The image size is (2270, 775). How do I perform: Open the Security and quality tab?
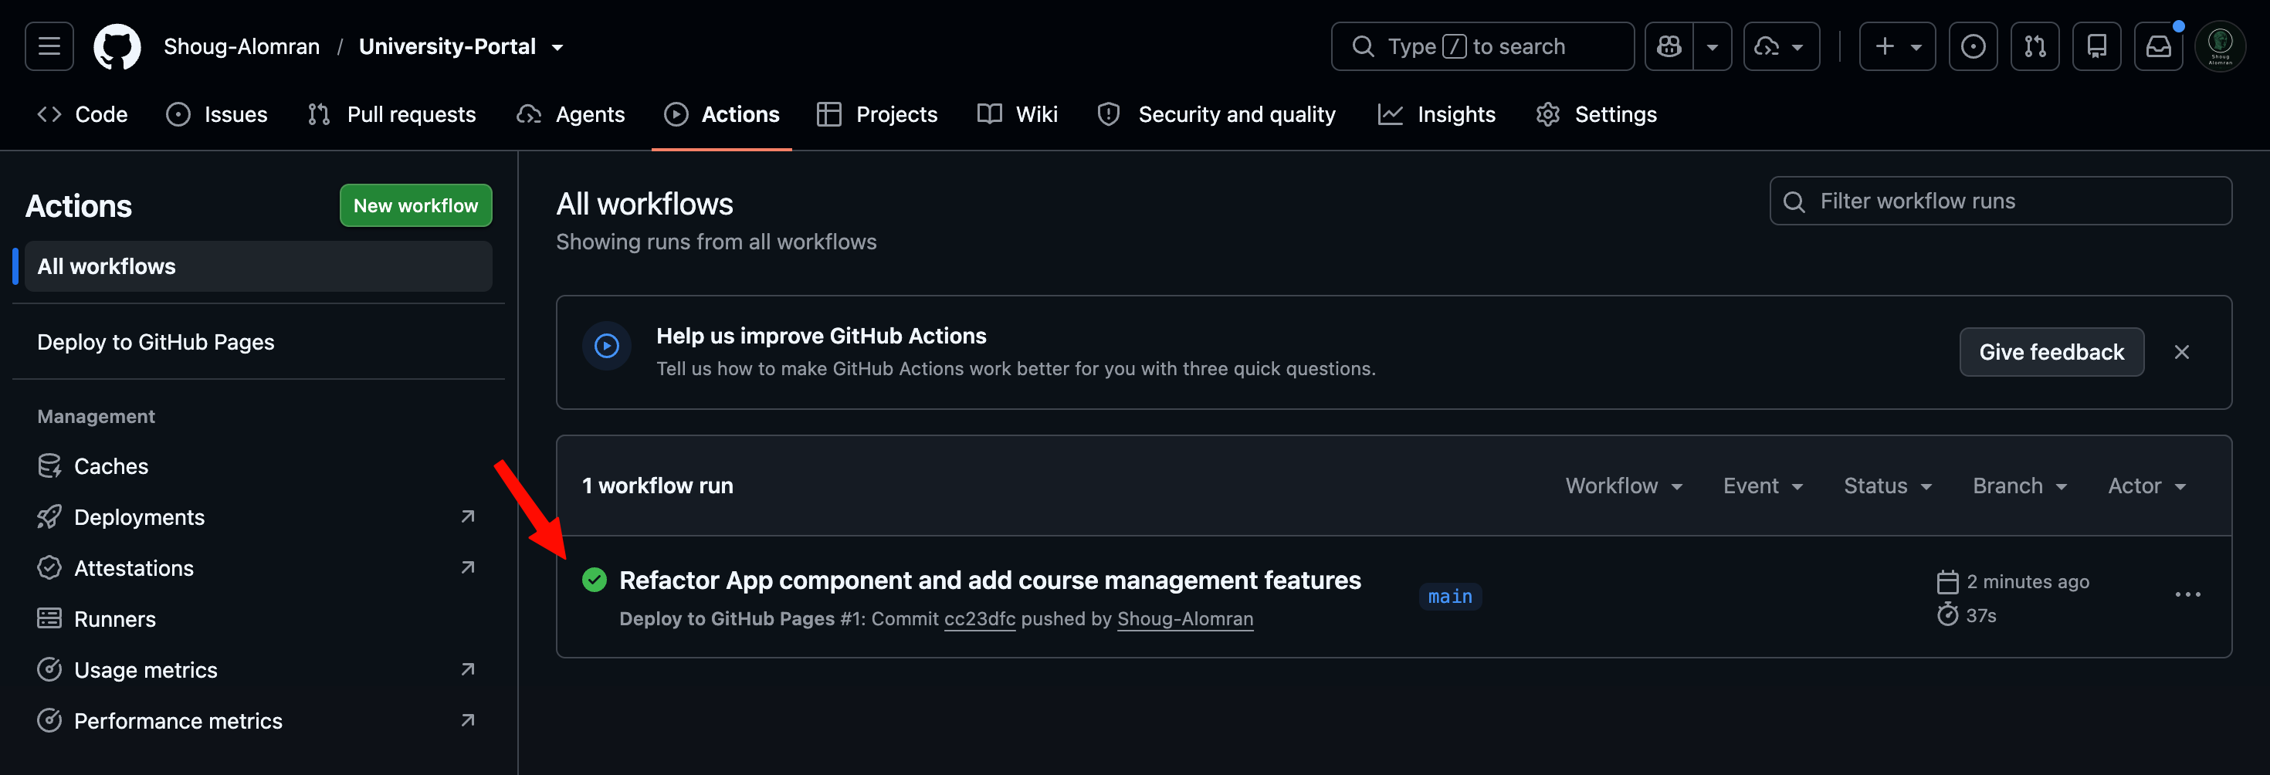[x=1217, y=114]
